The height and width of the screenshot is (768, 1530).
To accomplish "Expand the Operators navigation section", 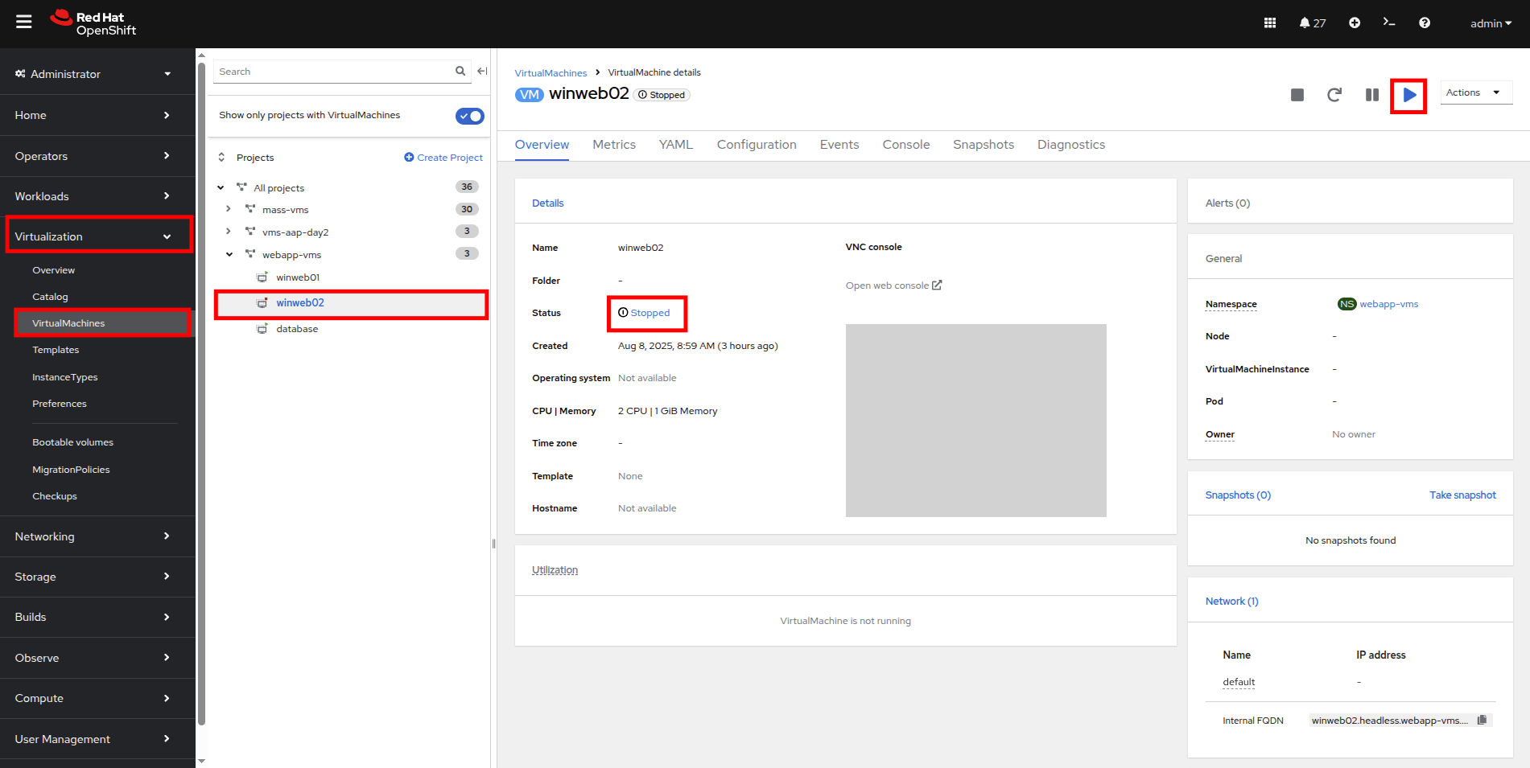I will click(x=97, y=156).
